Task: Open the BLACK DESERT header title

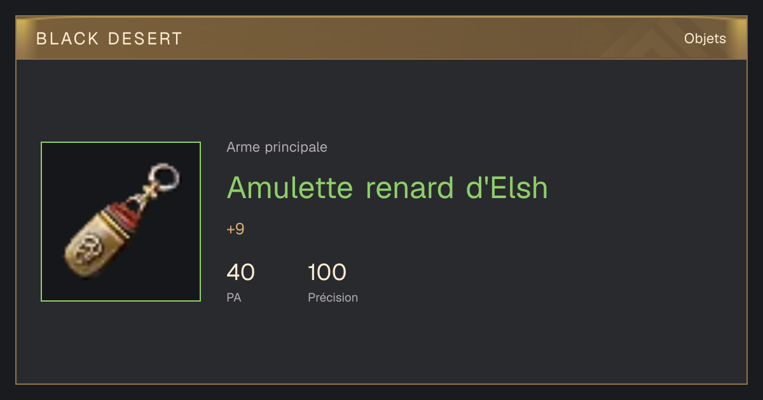Action: (109, 39)
